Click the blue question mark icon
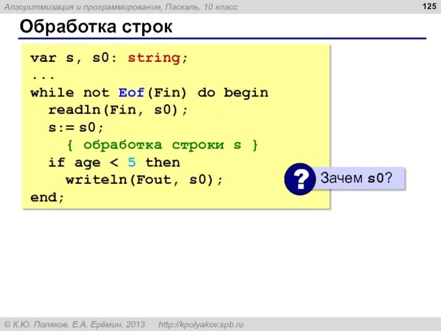This screenshot has width=441, height=331. point(300,179)
